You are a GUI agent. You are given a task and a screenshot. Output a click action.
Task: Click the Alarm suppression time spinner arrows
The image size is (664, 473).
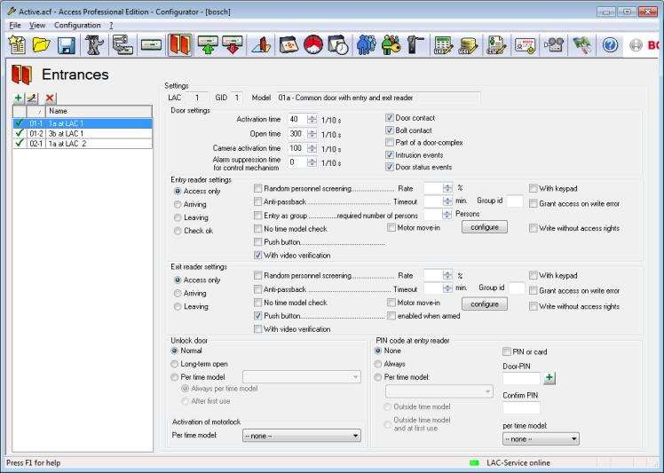click(312, 162)
